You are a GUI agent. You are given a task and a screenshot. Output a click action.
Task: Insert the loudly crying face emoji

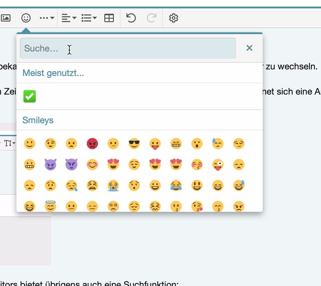pyautogui.click(x=113, y=185)
